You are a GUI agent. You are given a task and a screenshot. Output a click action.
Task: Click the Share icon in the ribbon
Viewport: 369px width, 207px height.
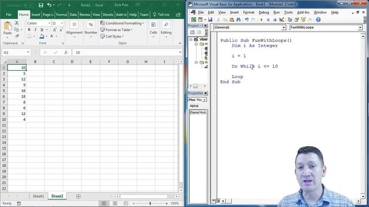click(x=178, y=14)
